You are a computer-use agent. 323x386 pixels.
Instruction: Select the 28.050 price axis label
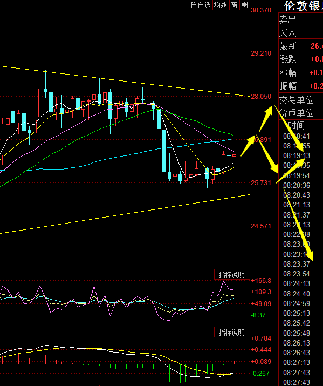[x=261, y=97]
